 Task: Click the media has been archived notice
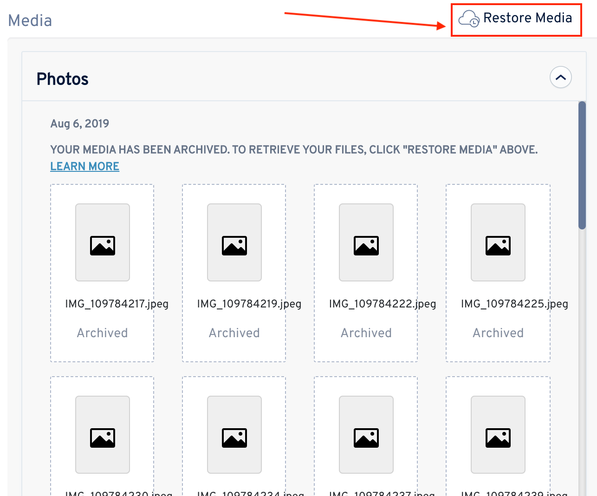[x=294, y=150]
